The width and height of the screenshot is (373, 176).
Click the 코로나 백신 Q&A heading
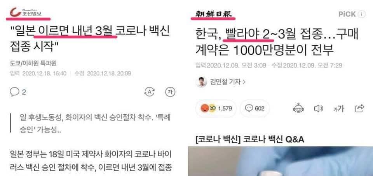pos(250,140)
